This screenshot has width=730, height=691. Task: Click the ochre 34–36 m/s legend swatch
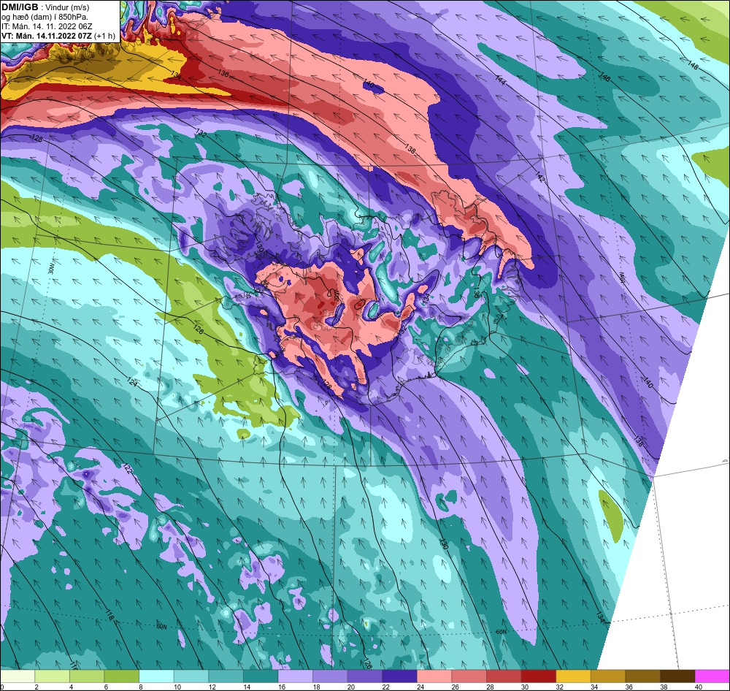click(608, 676)
